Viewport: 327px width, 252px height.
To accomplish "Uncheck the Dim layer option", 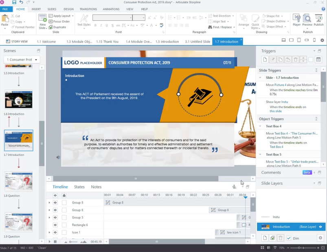I will point(289,238).
